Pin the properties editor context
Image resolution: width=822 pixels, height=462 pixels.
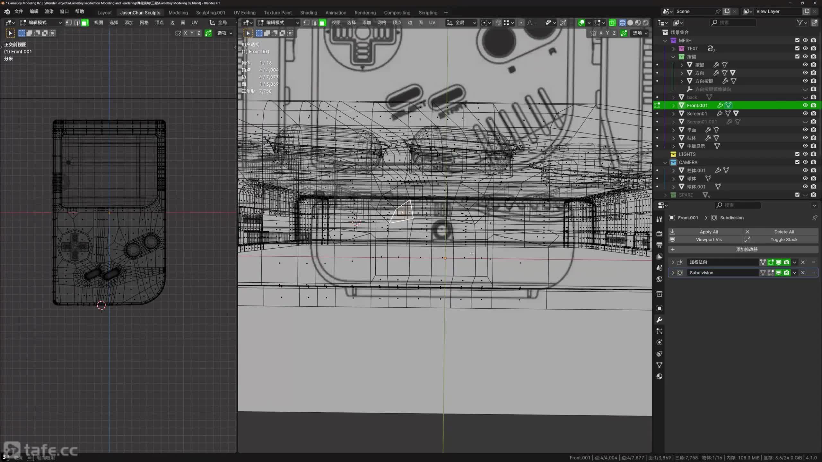(814, 218)
